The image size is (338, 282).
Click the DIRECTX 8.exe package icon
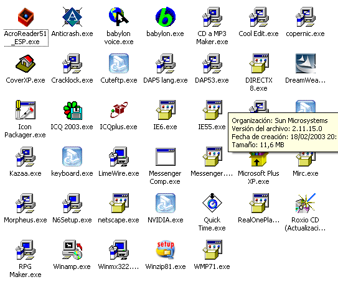point(259,64)
